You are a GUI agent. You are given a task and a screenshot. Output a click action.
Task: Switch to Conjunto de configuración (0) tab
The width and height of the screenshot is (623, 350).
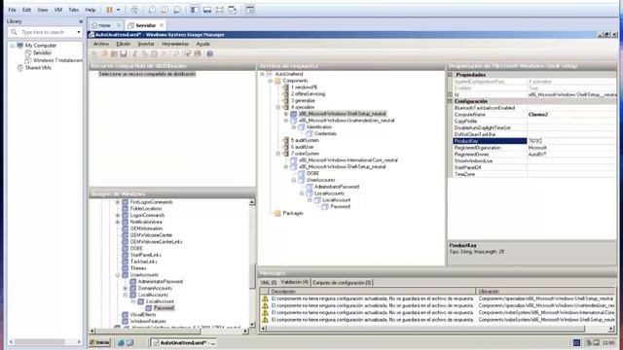342,283
